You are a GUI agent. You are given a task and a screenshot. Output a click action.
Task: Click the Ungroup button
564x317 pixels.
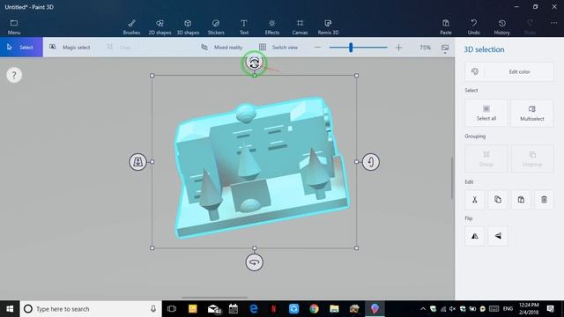click(532, 158)
